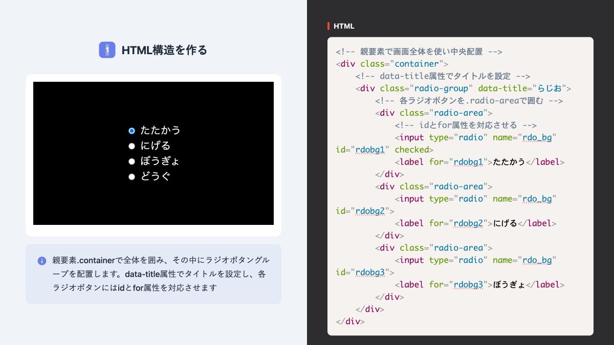Screen dimensions: 614x345
Task: Select the にげる radio button
Action: 131,146
